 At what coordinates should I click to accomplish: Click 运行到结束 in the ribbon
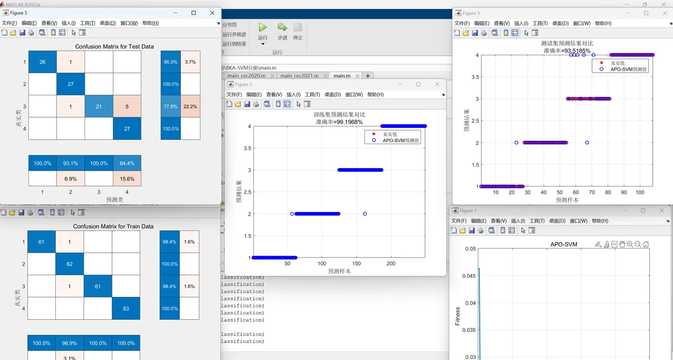[234, 44]
